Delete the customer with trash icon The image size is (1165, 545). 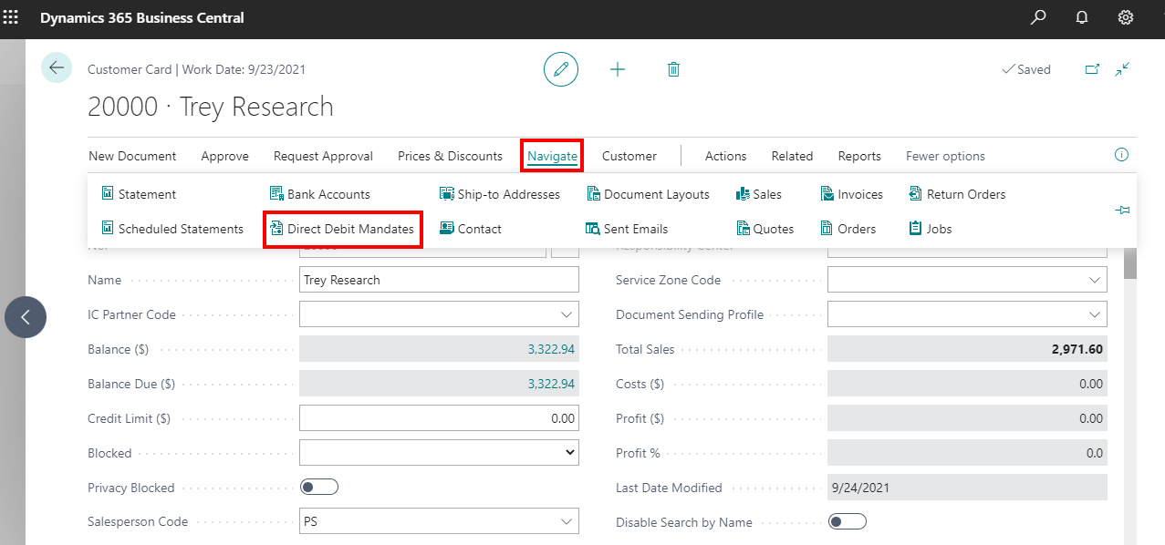pos(673,69)
